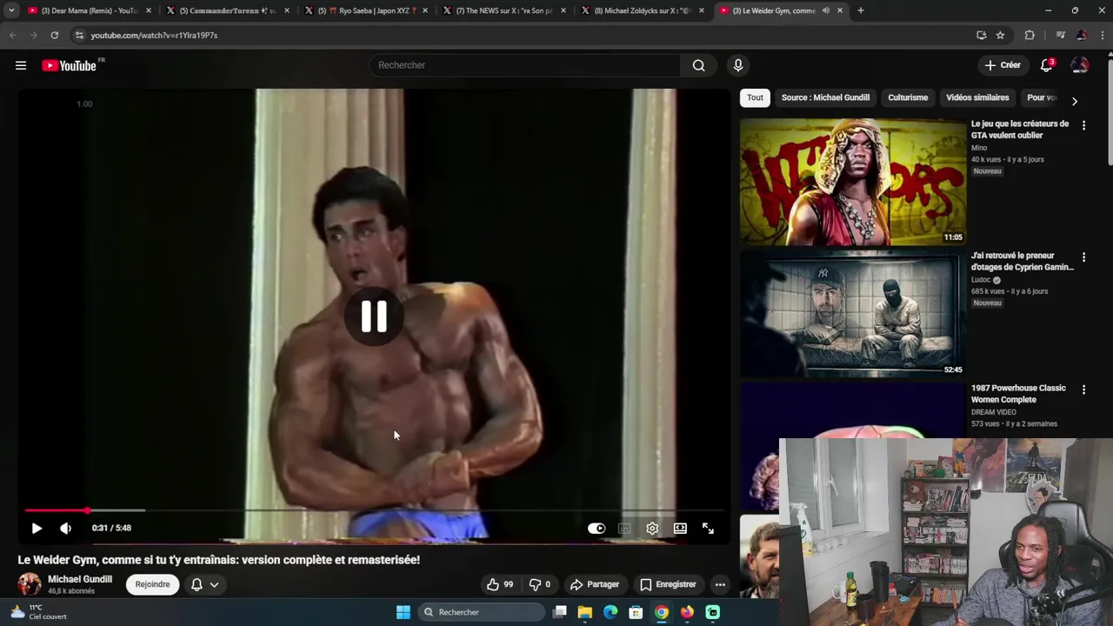The image size is (1113, 626).
Task: Open the channel notification bell dropdown
Action: pos(204,584)
